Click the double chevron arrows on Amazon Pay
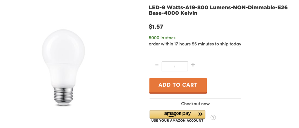Screen dimensions: 299x128 point(200,114)
